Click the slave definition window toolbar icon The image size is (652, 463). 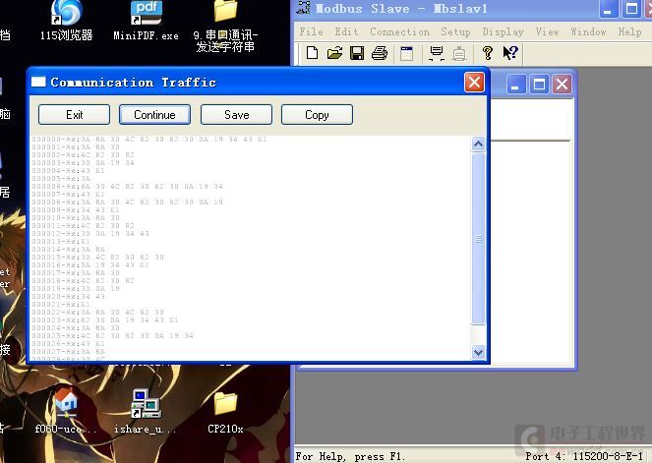pyautogui.click(x=406, y=54)
